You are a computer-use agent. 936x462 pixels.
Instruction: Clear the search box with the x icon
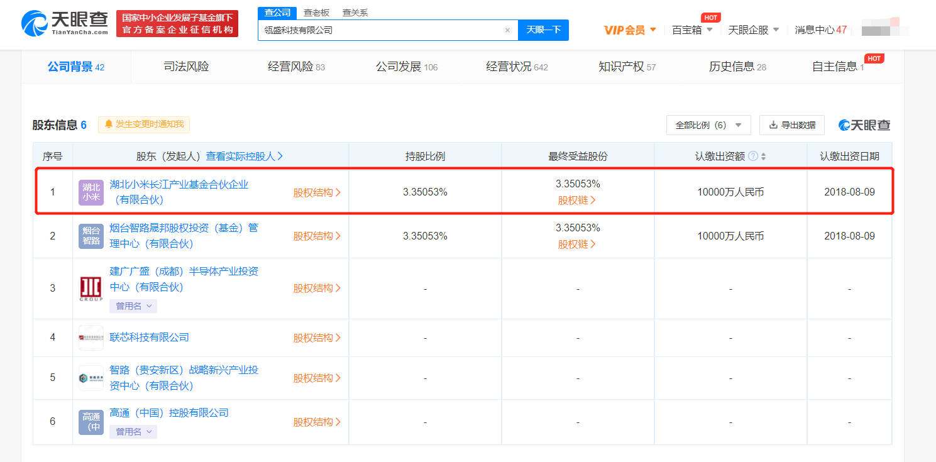coord(507,30)
